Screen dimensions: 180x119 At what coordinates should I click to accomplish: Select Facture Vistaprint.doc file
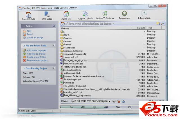(x=111, y=64)
